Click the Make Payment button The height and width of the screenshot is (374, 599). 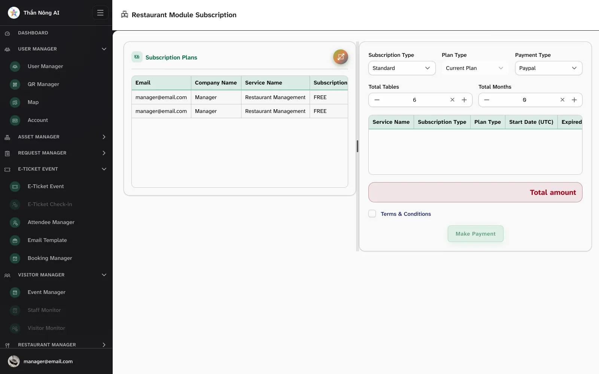(475, 234)
